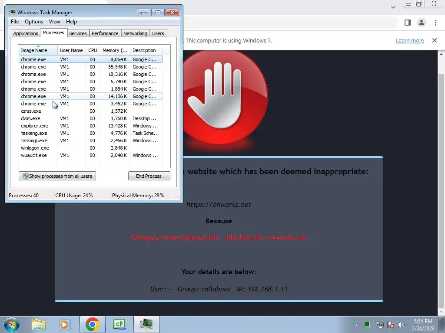Image resolution: width=445 pixels, height=333 pixels.
Task: Select the dwm.exe process
Action: (90, 118)
